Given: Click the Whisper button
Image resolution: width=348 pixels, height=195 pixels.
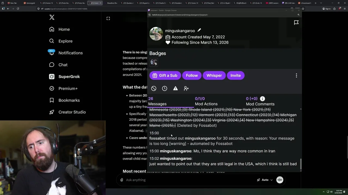Looking at the screenshot, I should point(214,76).
